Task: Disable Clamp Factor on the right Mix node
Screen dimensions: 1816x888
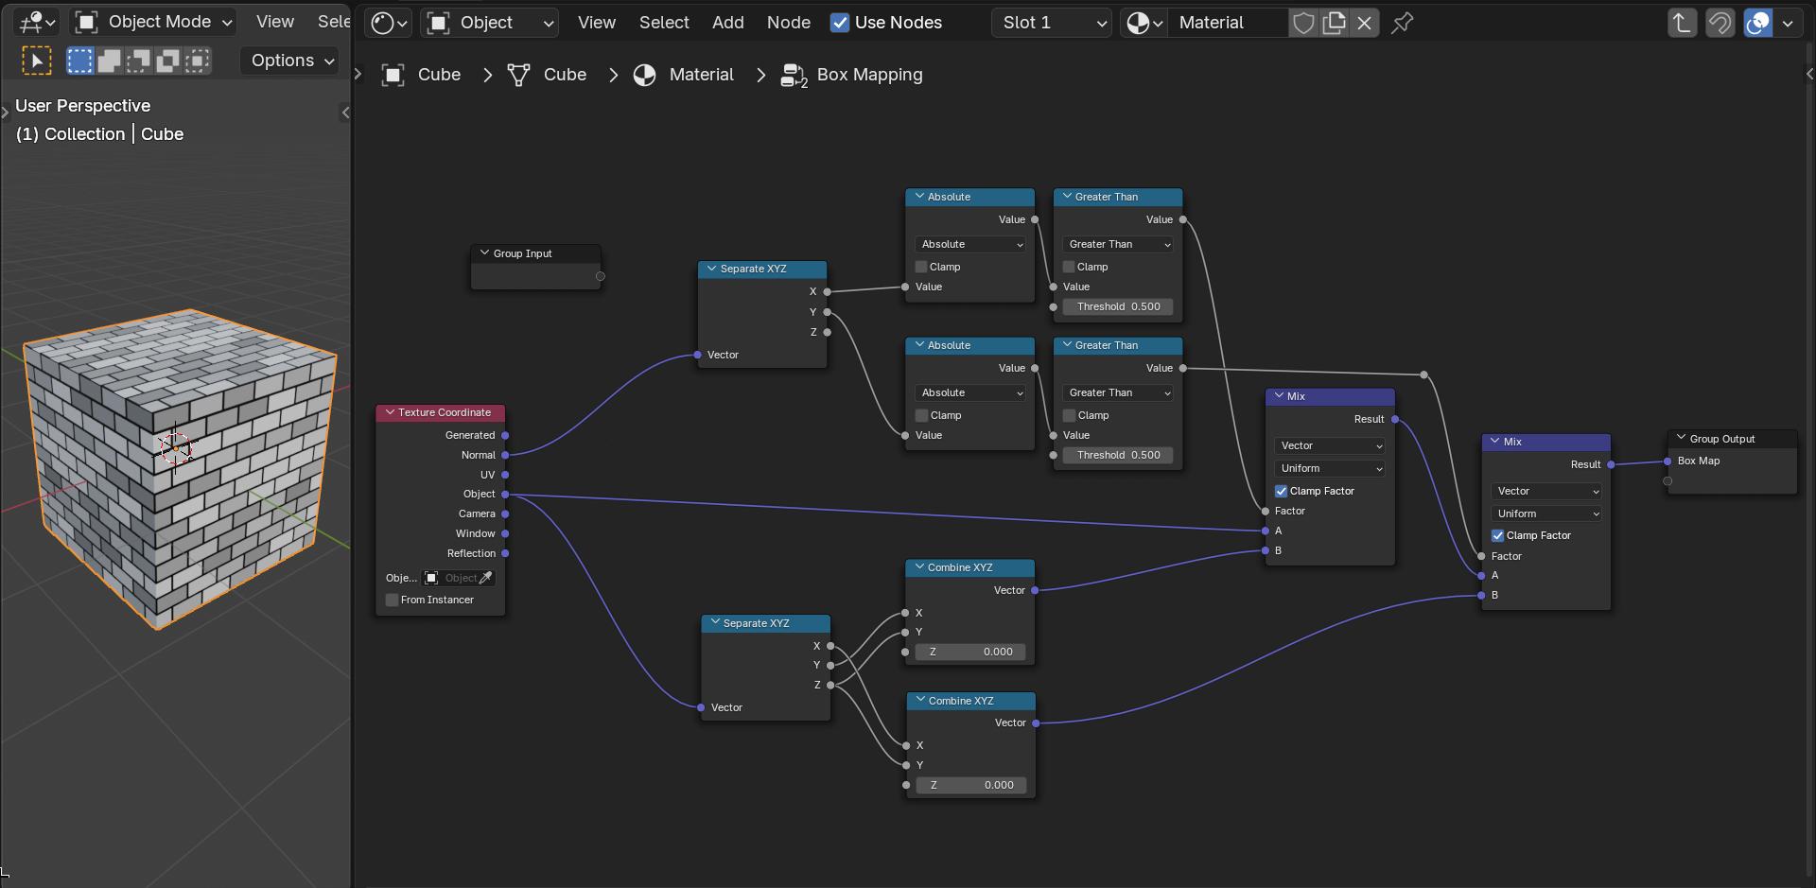Action: [x=1497, y=535]
